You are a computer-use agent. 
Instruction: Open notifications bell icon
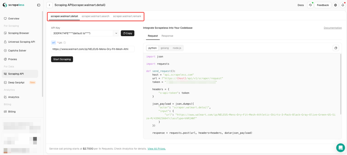(343, 5)
